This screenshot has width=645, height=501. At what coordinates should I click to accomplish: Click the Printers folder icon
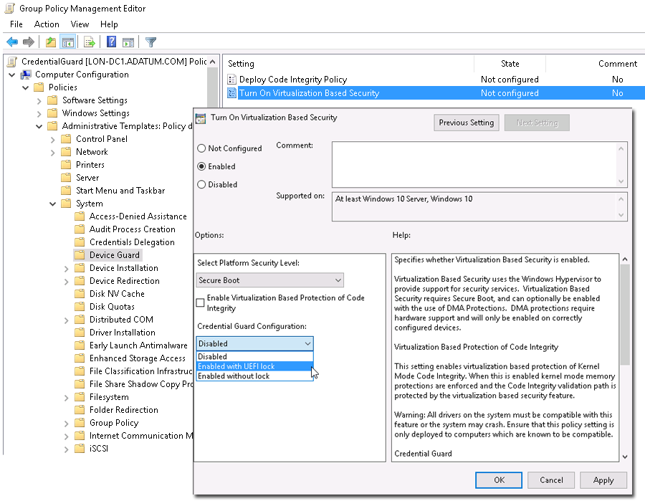[66, 165]
